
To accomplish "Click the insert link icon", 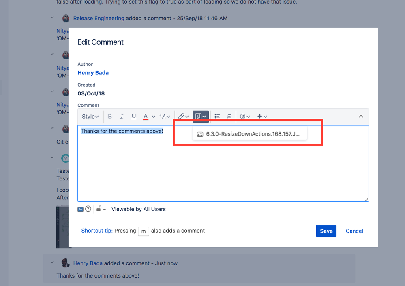I will (x=181, y=117).
